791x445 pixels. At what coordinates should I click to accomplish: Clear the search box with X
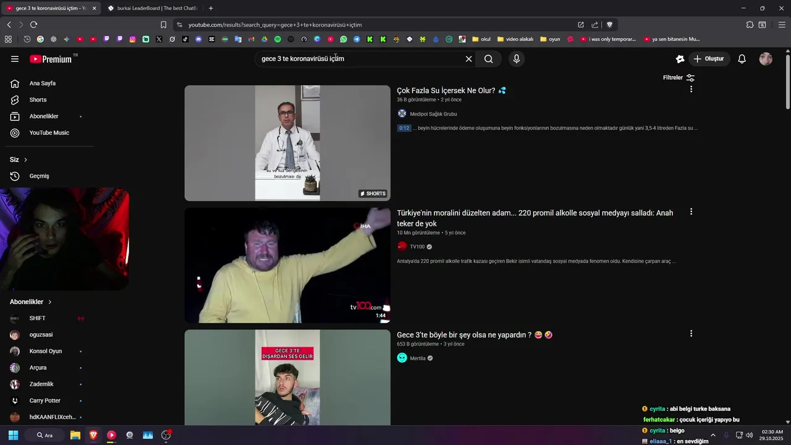coord(468,59)
